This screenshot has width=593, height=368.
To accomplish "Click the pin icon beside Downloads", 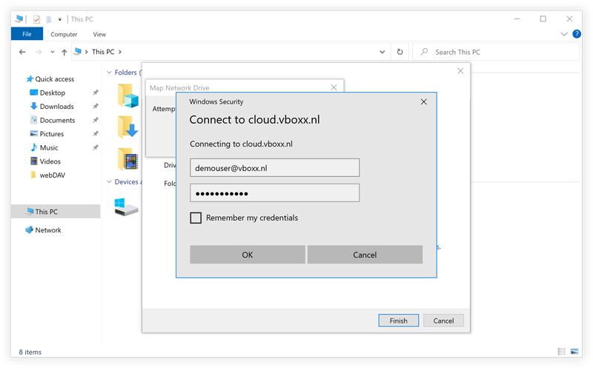I will click(96, 106).
